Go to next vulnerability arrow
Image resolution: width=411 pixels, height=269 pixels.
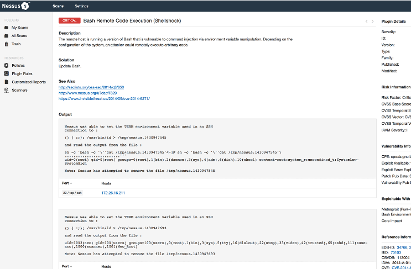[x=372, y=22]
